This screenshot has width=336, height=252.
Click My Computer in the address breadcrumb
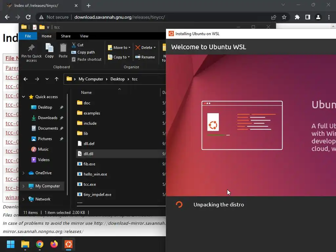[91, 79]
